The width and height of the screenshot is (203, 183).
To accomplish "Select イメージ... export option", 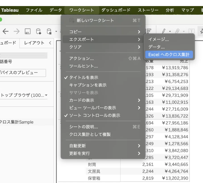I will click(x=169, y=39).
